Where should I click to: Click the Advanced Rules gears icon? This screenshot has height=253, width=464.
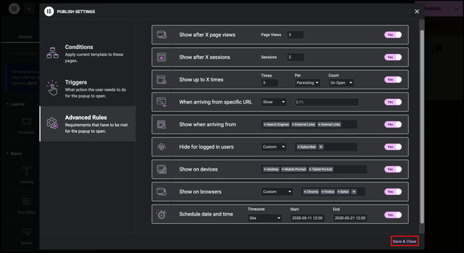click(x=52, y=123)
